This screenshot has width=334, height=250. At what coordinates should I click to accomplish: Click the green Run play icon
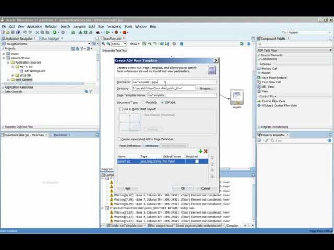108,32
